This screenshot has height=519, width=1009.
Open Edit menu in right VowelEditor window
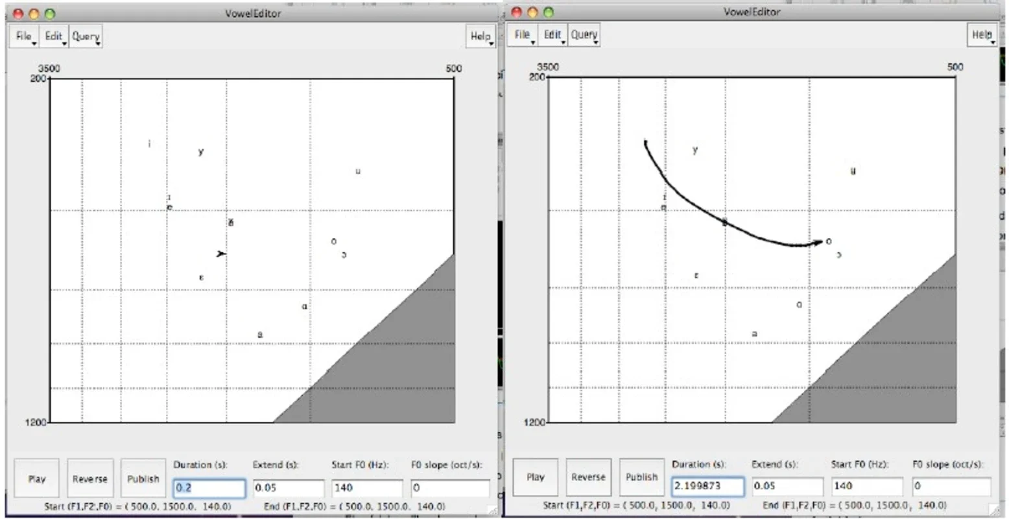tap(552, 35)
